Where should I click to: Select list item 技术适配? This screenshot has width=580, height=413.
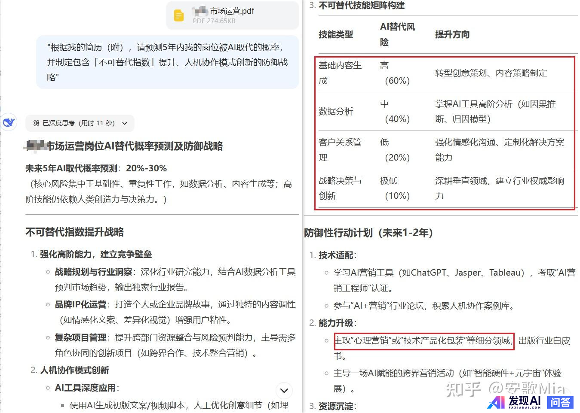click(x=336, y=255)
